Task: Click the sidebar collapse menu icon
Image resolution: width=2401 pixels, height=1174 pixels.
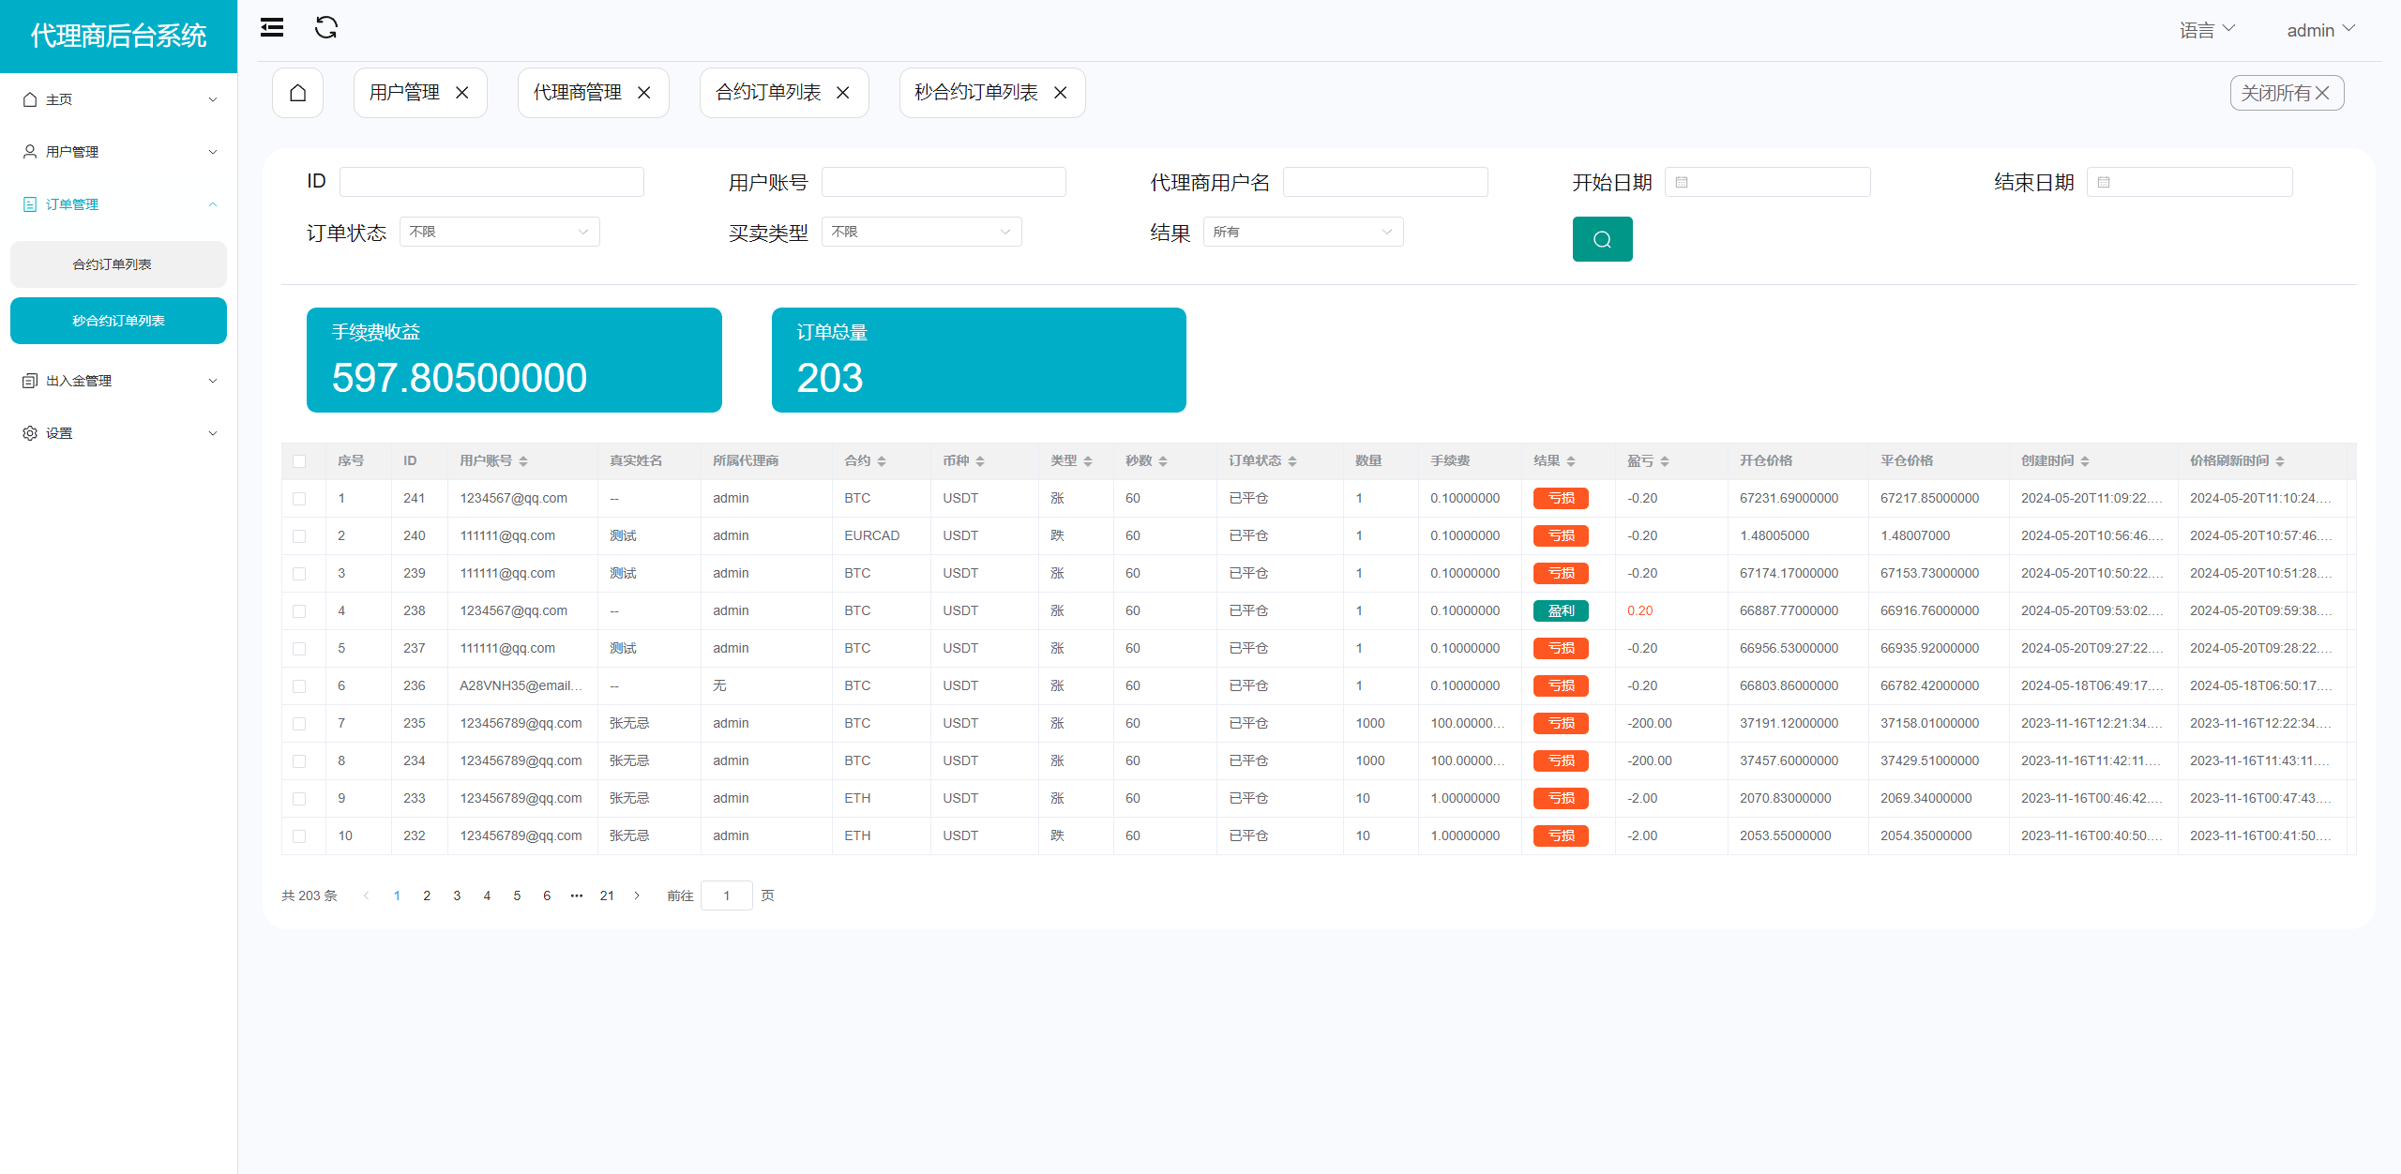Action: click(272, 28)
